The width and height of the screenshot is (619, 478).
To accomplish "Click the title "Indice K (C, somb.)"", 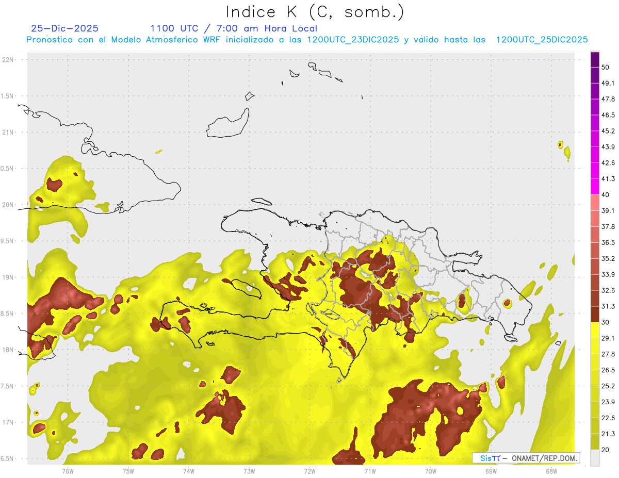I will click(x=315, y=12).
